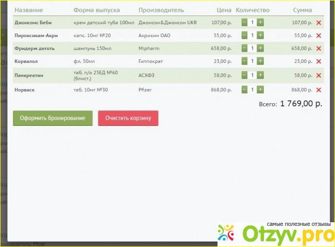Select product name Панкреатин
This screenshot has width=335, height=247.
click(x=29, y=75)
